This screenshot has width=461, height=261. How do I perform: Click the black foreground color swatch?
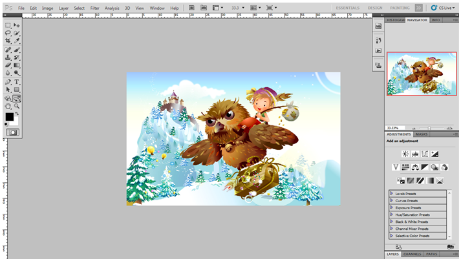point(10,116)
